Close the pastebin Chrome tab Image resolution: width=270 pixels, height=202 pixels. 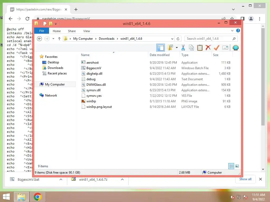(x=66, y=9)
